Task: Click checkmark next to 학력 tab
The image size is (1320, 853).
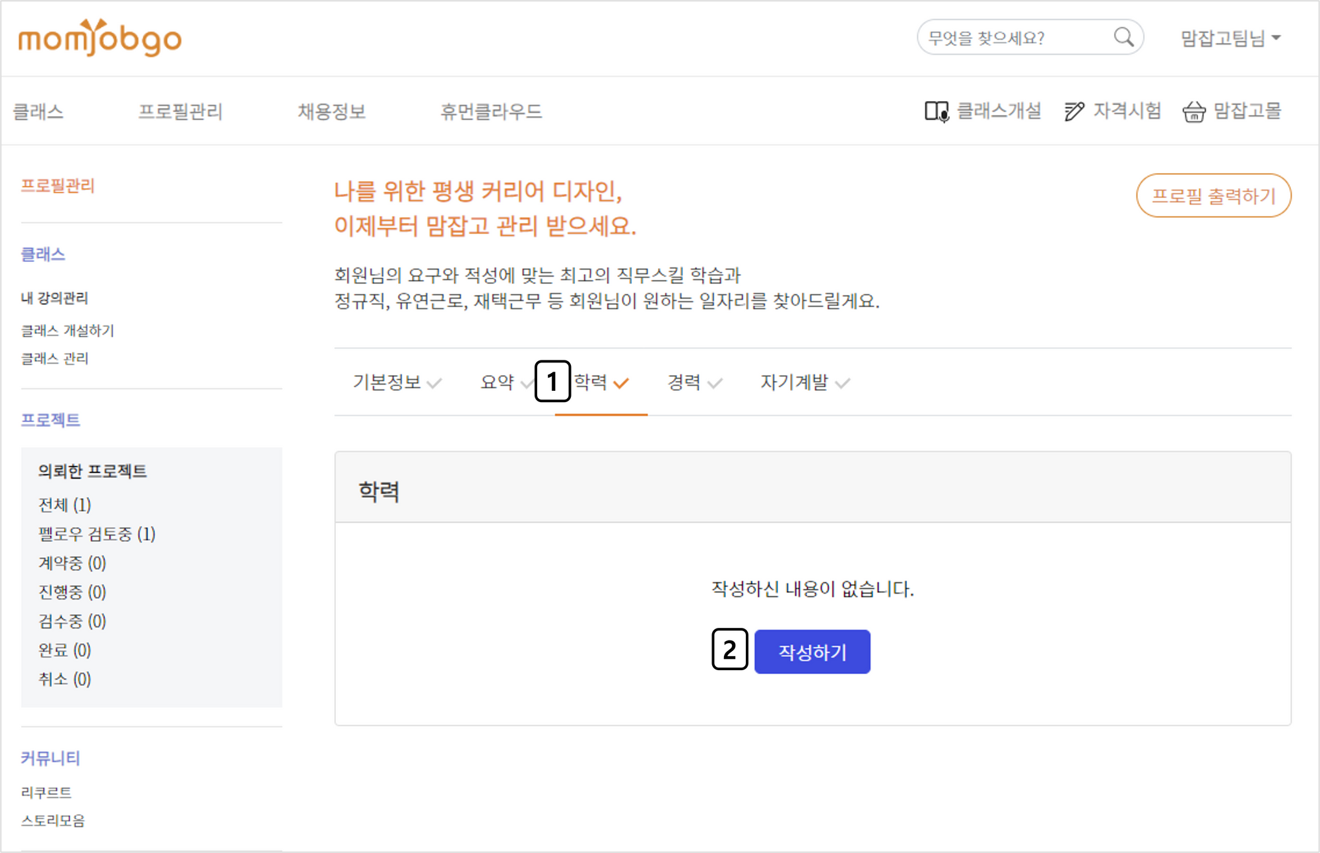Action: (621, 383)
